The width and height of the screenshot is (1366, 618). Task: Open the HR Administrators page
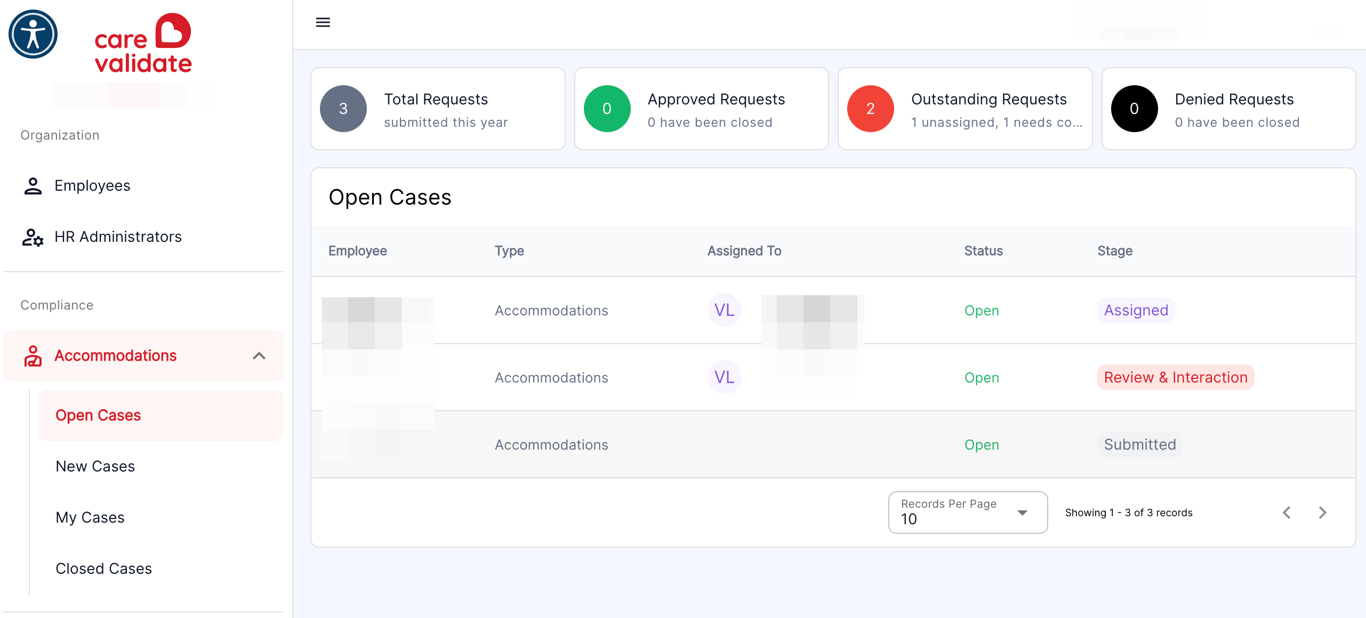pyautogui.click(x=143, y=237)
